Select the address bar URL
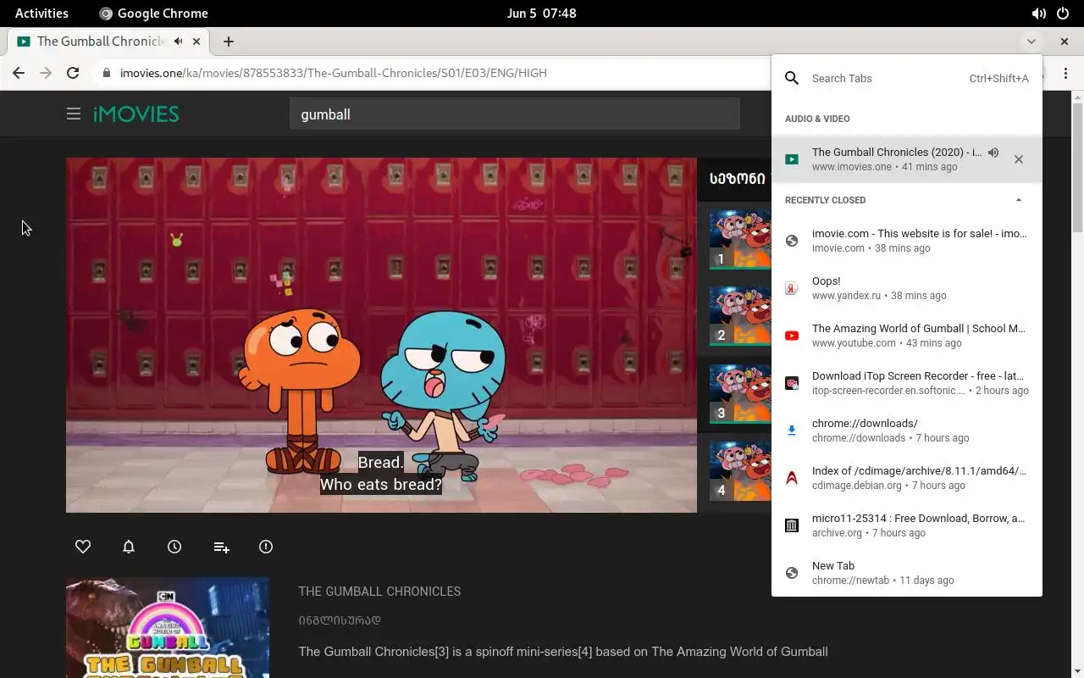Image resolution: width=1084 pixels, height=678 pixels. point(334,73)
